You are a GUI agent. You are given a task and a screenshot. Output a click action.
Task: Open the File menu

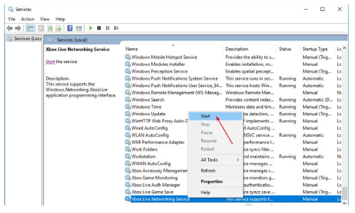[12, 19]
